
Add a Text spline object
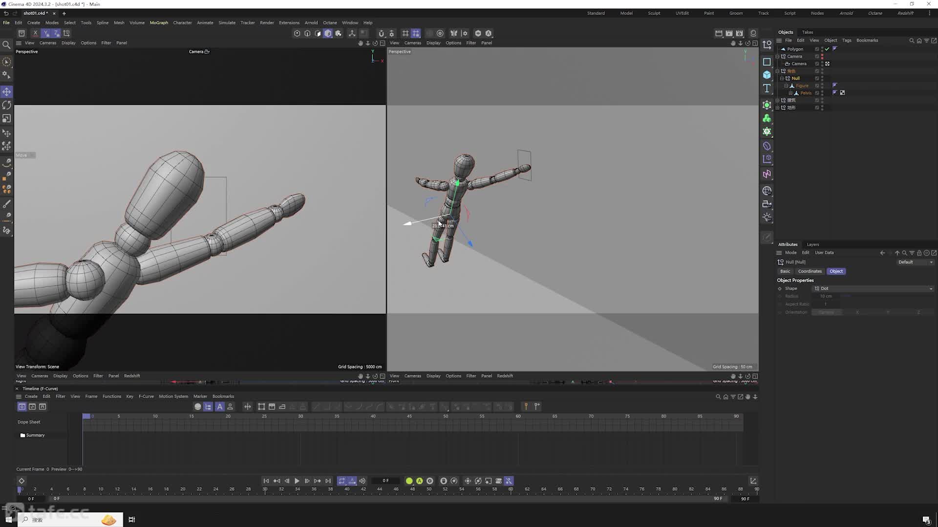pyautogui.click(x=767, y=88)
